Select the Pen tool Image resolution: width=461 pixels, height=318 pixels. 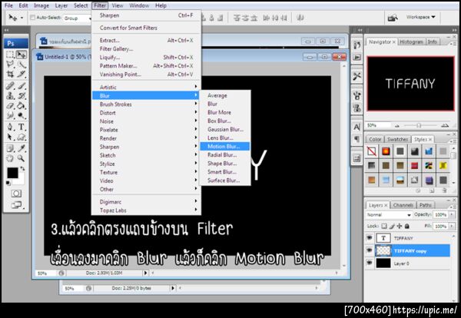point(10,127)
